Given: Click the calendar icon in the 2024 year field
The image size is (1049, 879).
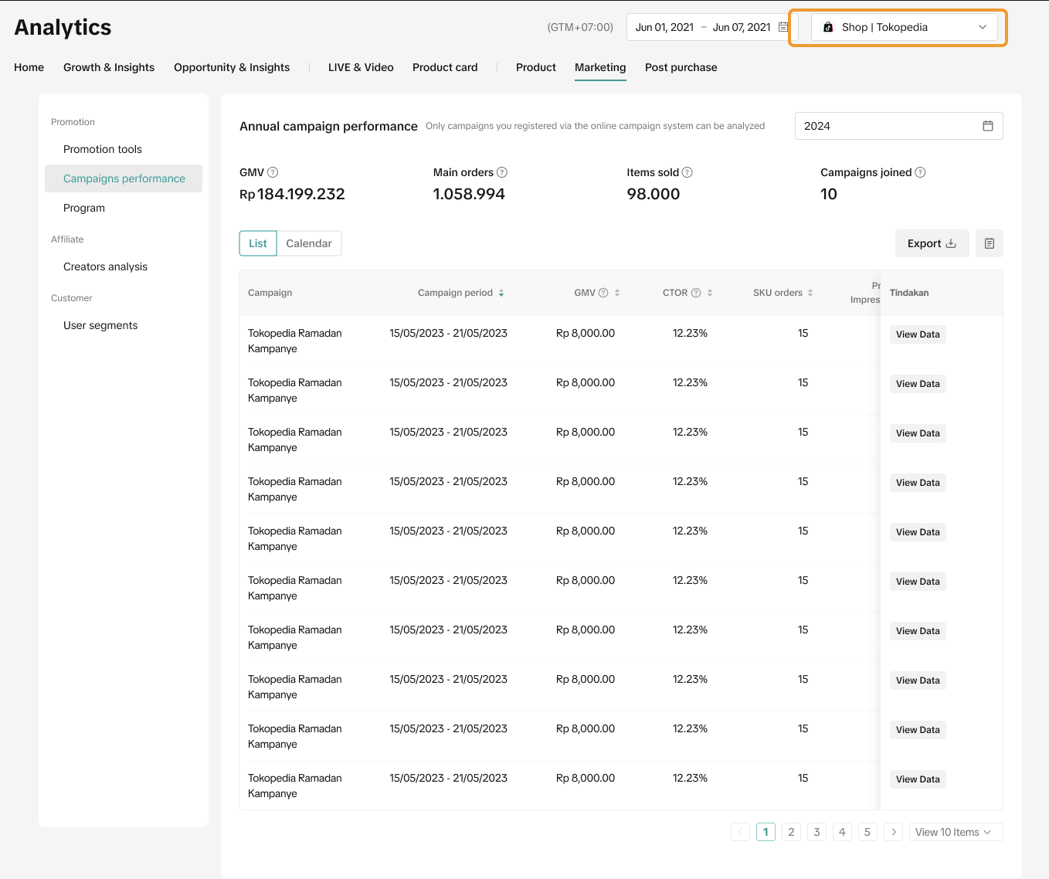Looking at the screenshot, I should pos(987,126).
